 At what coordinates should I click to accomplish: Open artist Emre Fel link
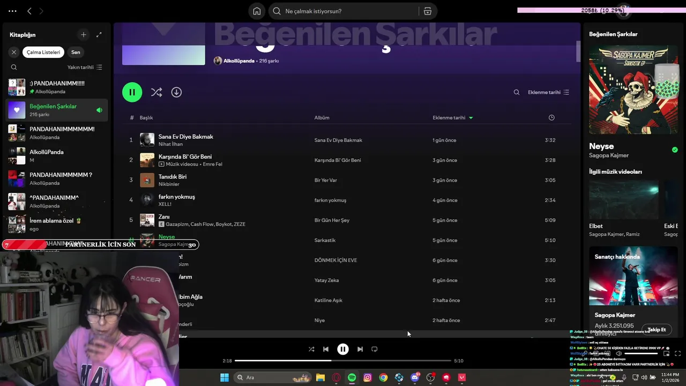tap(212, 164)
